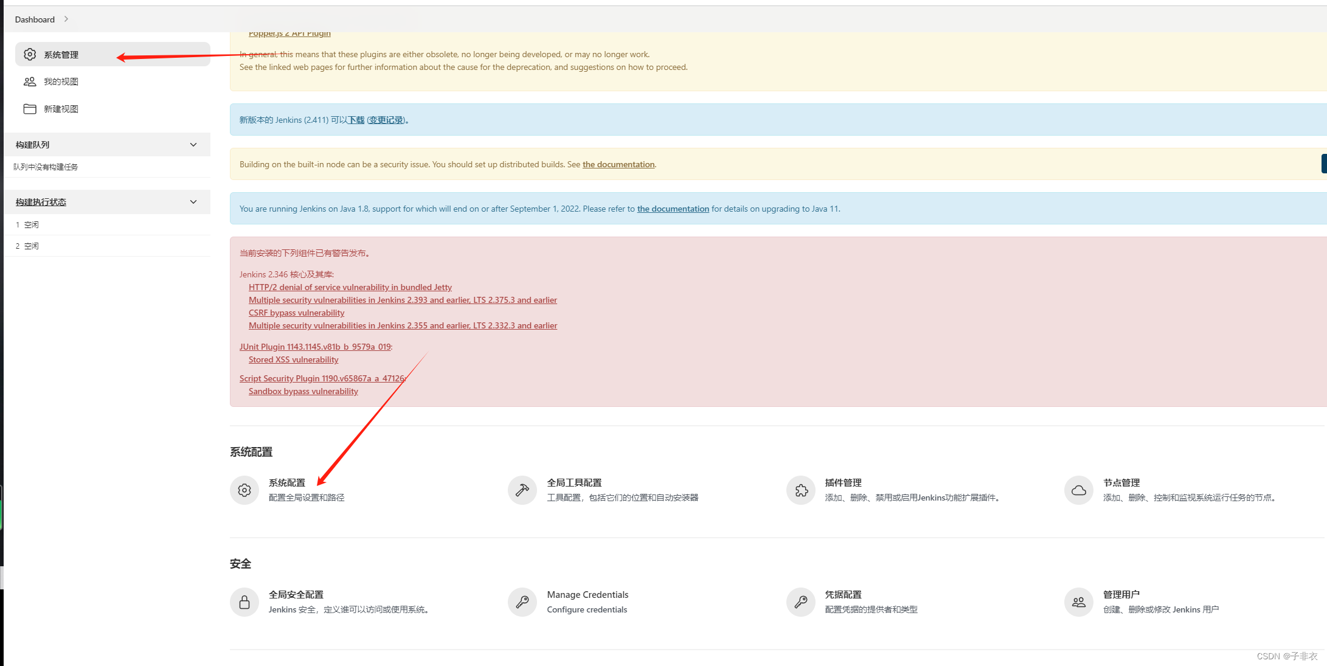Image resolution: width=1327 pixels, height=666 pixels.
Task: Open 全局工具配置 hammer icon
Action: [x=522, y=490]
